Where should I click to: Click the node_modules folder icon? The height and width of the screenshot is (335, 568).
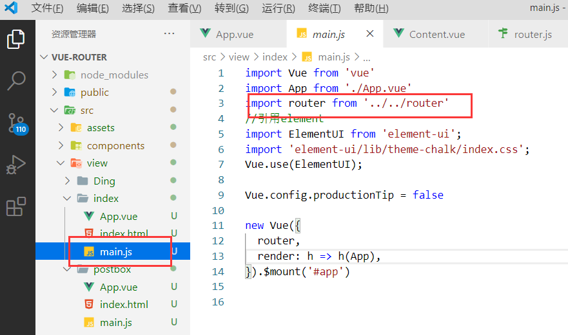(70, 75)
